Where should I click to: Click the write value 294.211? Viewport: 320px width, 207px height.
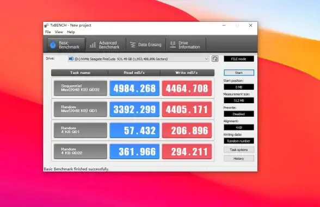tap(187, 152)
